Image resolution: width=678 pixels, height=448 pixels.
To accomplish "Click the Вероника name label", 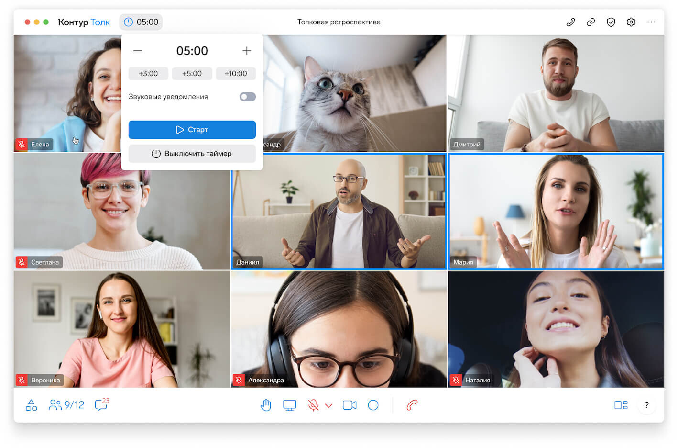I will tap(45, 381).
